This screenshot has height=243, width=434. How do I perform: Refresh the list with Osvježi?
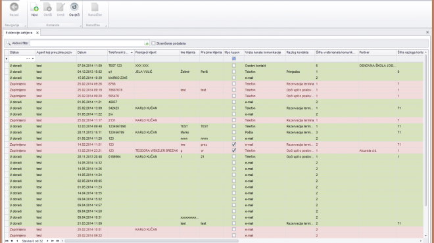(74, 9)
